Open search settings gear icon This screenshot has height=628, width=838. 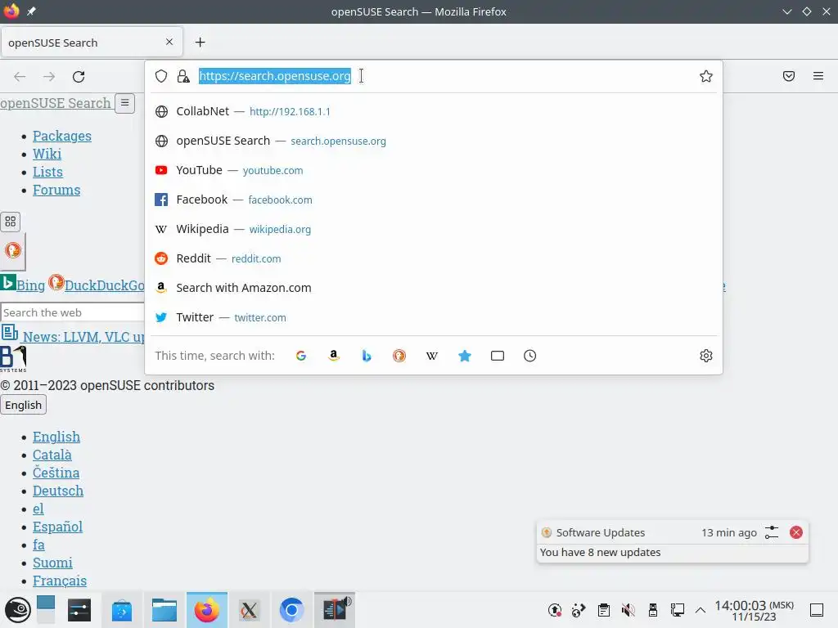click(x=706, y=356)
